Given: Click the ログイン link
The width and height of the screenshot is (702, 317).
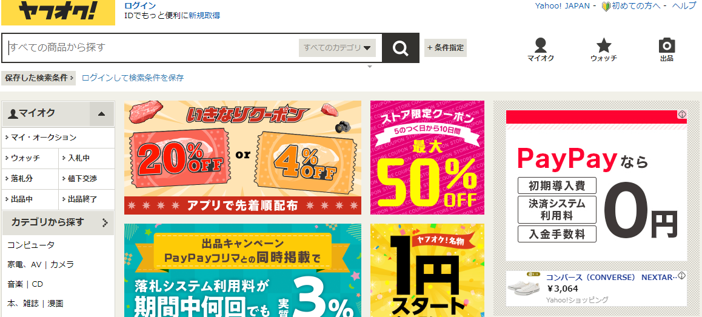Looking at the screenshot, I should pos(140,6).
